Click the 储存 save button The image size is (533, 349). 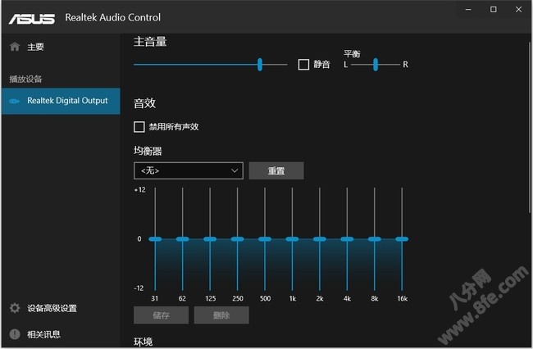coord(161,315)
